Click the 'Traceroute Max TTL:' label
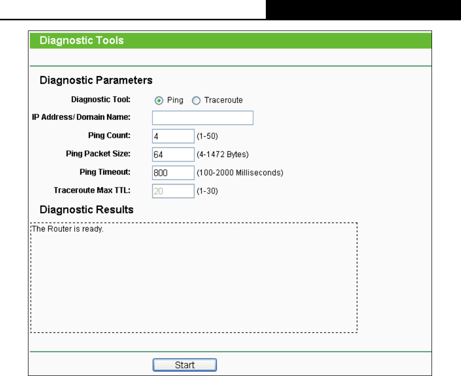Screen dimensions: 461x376 92,190
